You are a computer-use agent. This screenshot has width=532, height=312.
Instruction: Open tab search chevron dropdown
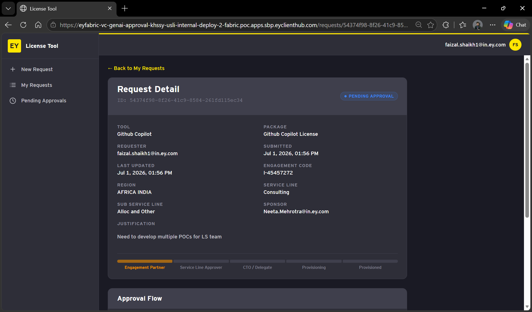point(8,8)
